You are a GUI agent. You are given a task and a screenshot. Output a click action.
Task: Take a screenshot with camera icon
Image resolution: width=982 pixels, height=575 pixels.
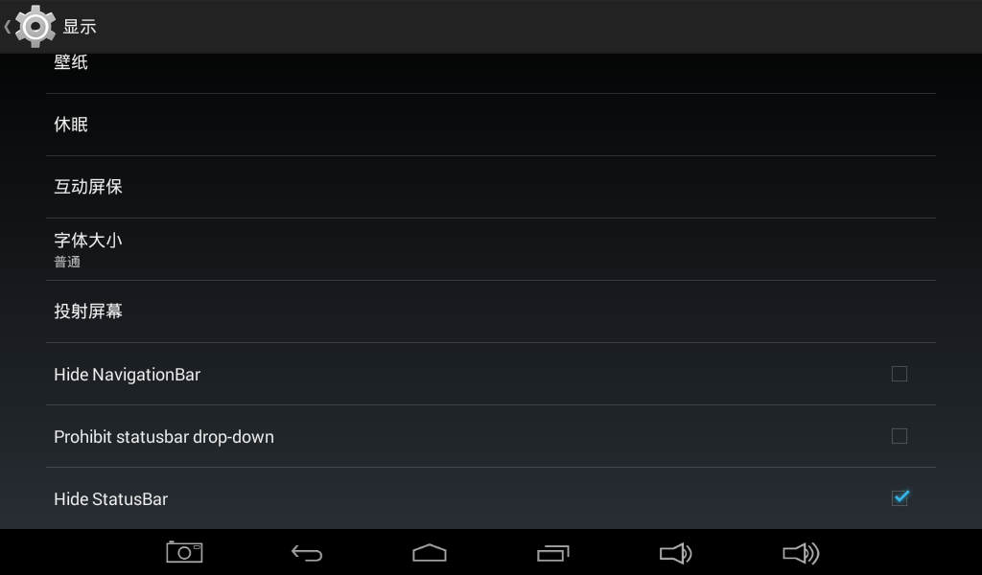(x=184, y=552)
